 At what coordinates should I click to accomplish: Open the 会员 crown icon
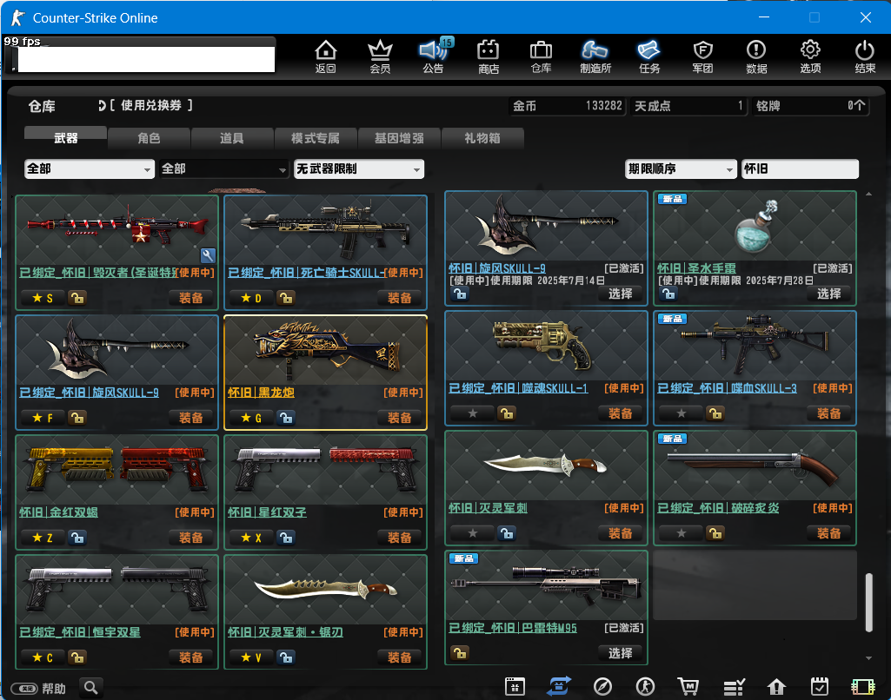pos(380,56)
